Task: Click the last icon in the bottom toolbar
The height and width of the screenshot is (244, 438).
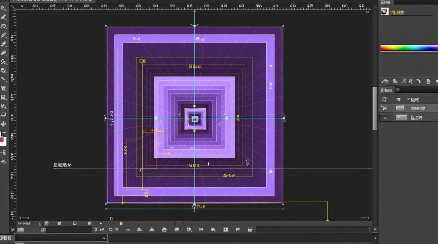Action: [250, 230]
